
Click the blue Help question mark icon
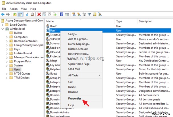62,14
